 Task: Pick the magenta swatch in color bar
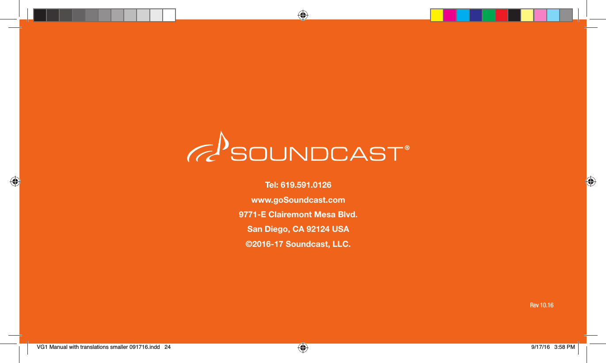(450, 15)
